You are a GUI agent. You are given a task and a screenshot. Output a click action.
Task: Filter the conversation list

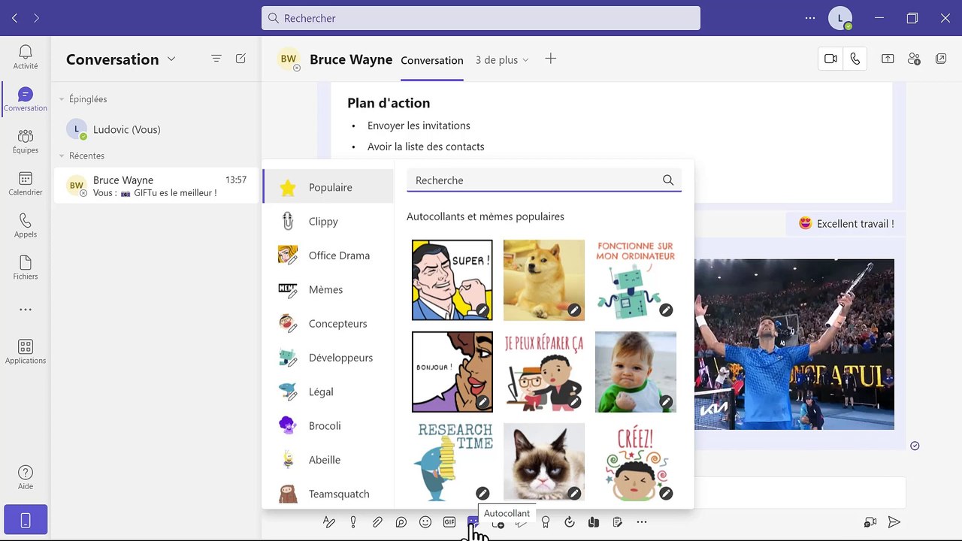click(x=216, y=59)
